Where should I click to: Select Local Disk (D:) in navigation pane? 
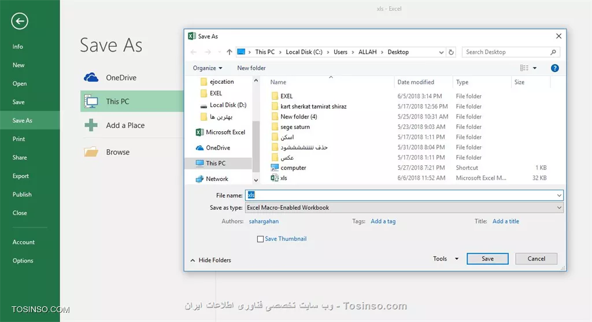tap(223, 105)
